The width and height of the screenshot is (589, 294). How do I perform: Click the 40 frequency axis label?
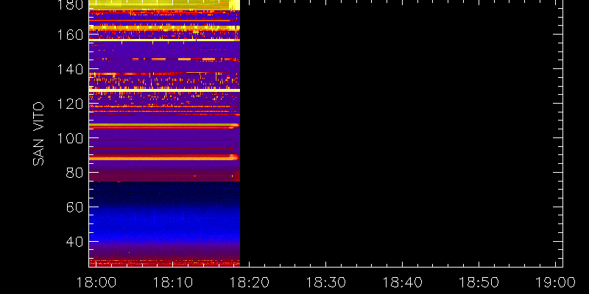coord(74,242)
